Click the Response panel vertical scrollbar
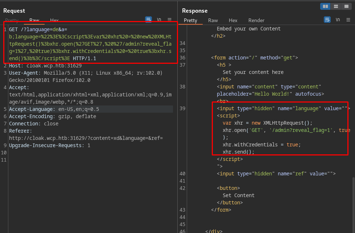This screenshot has height=233, width=355. tap(354, 205)
